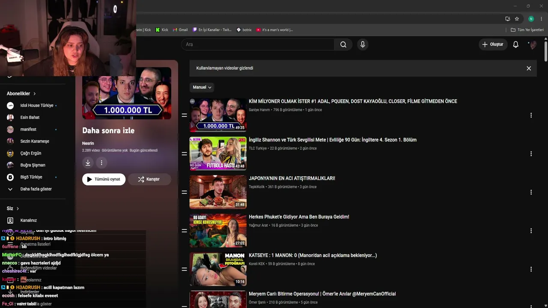Click install app icon in address bar
548x308 pixels.
[x=507, y=19]
